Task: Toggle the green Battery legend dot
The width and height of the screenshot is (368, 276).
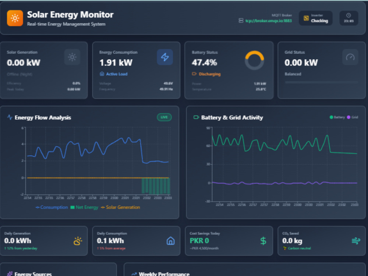Action: (331, 117)
